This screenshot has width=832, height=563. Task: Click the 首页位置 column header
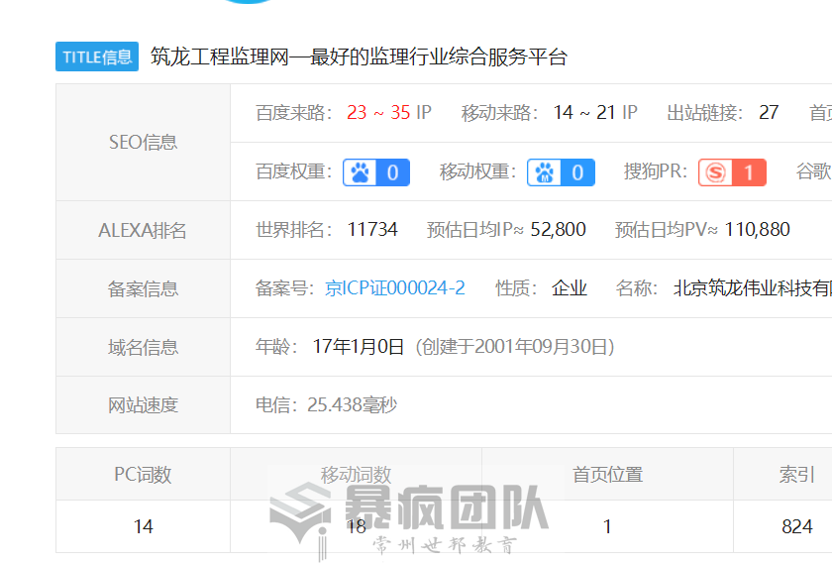pos(607,475)
